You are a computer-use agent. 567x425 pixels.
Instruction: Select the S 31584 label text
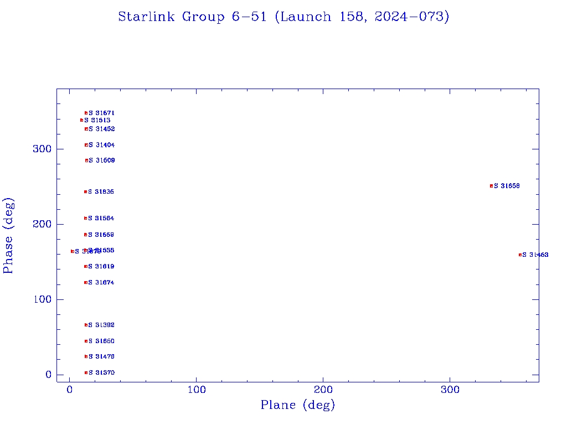point(101,218)
